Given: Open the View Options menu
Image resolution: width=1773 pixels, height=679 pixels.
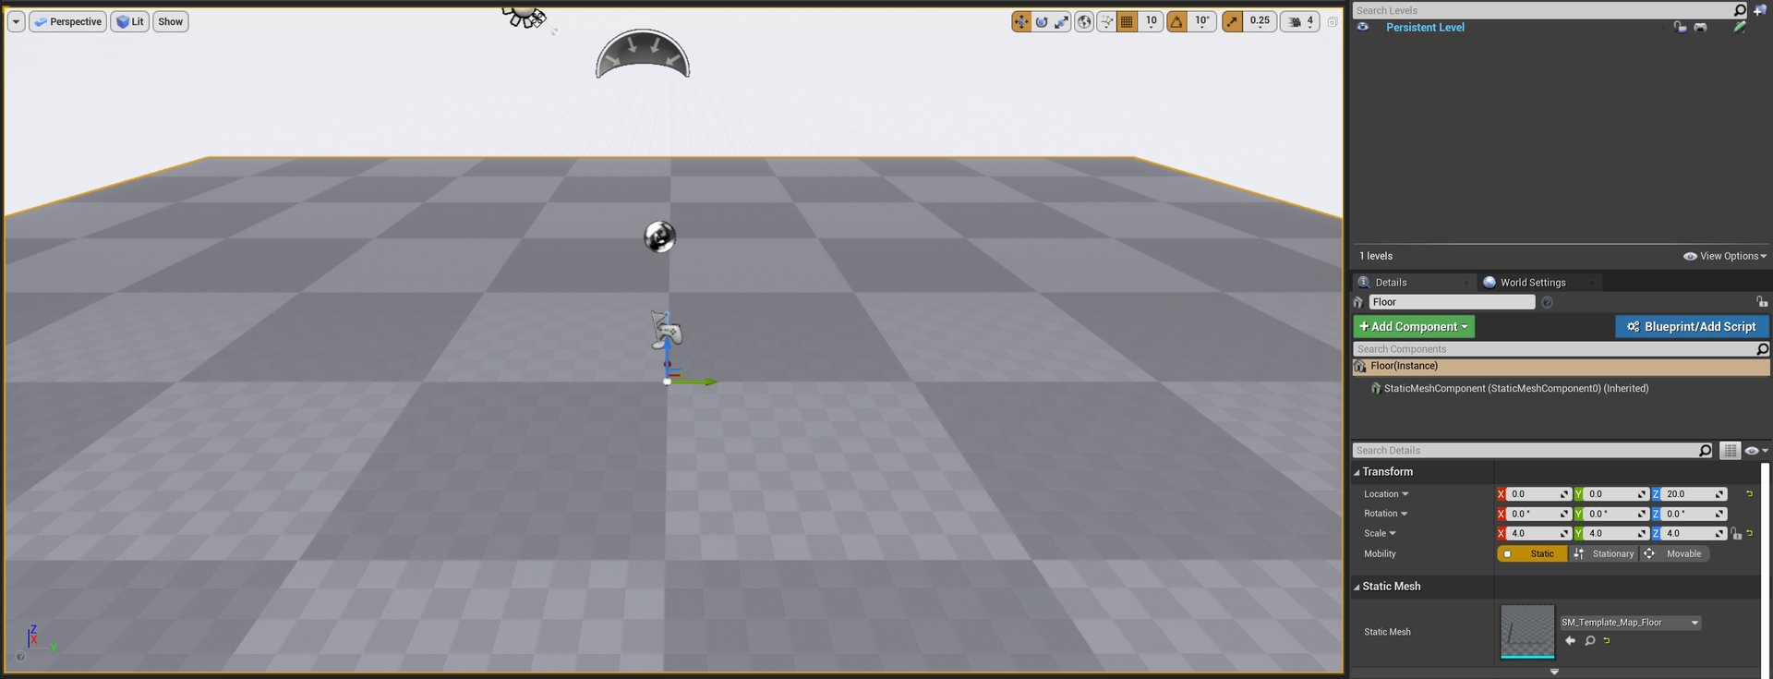Looking at the screenshot, I should (1724, 256).
